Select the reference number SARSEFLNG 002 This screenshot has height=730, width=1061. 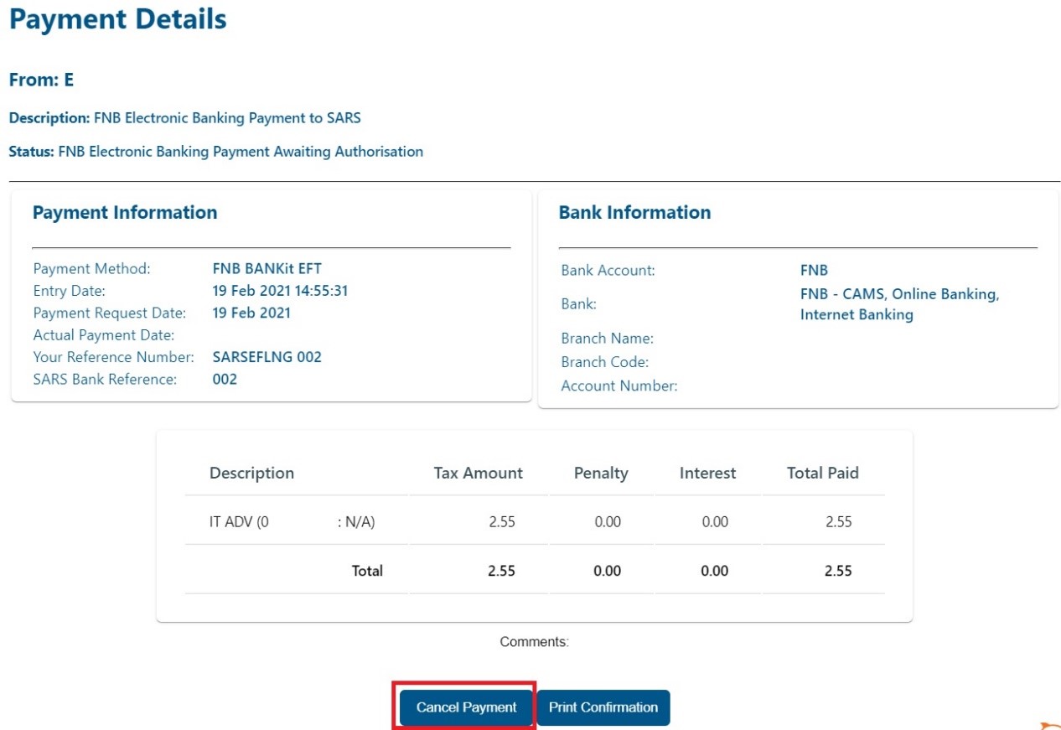click(267, 357)
